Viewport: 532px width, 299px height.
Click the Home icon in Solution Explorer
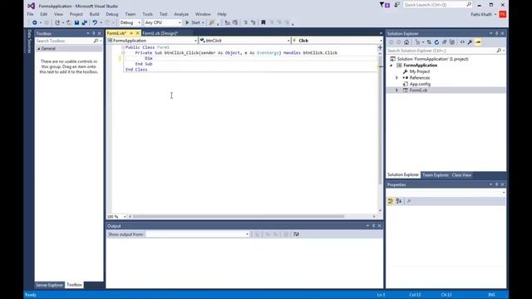(406, 42)
